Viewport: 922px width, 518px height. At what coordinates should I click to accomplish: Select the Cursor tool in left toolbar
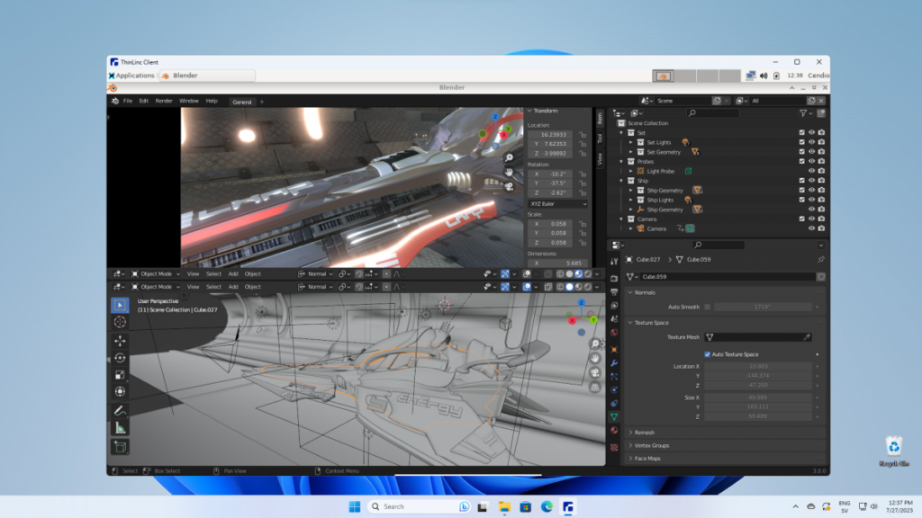(x=120, y=322)
